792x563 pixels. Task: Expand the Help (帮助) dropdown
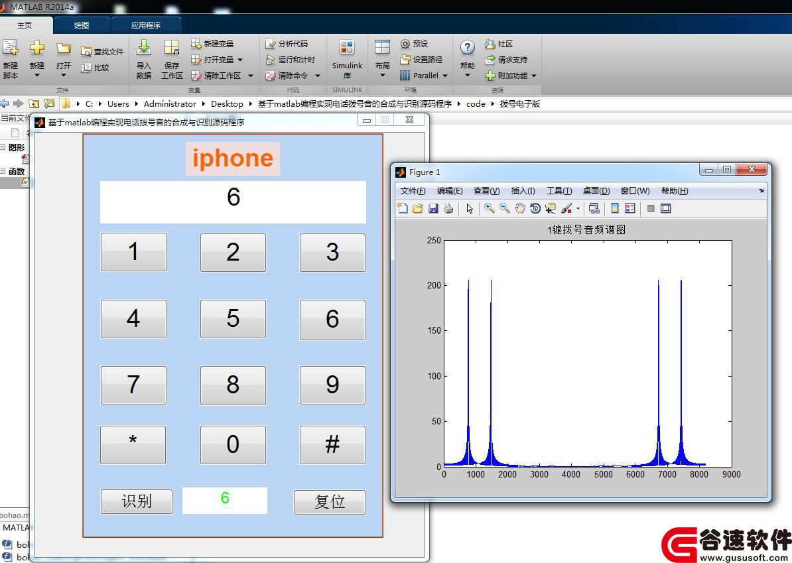pos(467,75)
